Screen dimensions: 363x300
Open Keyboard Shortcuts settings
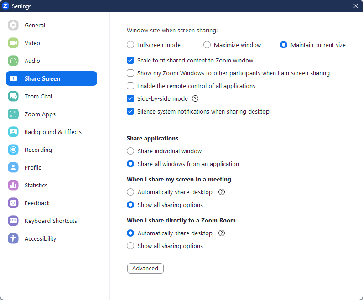[x=52, y=221]
